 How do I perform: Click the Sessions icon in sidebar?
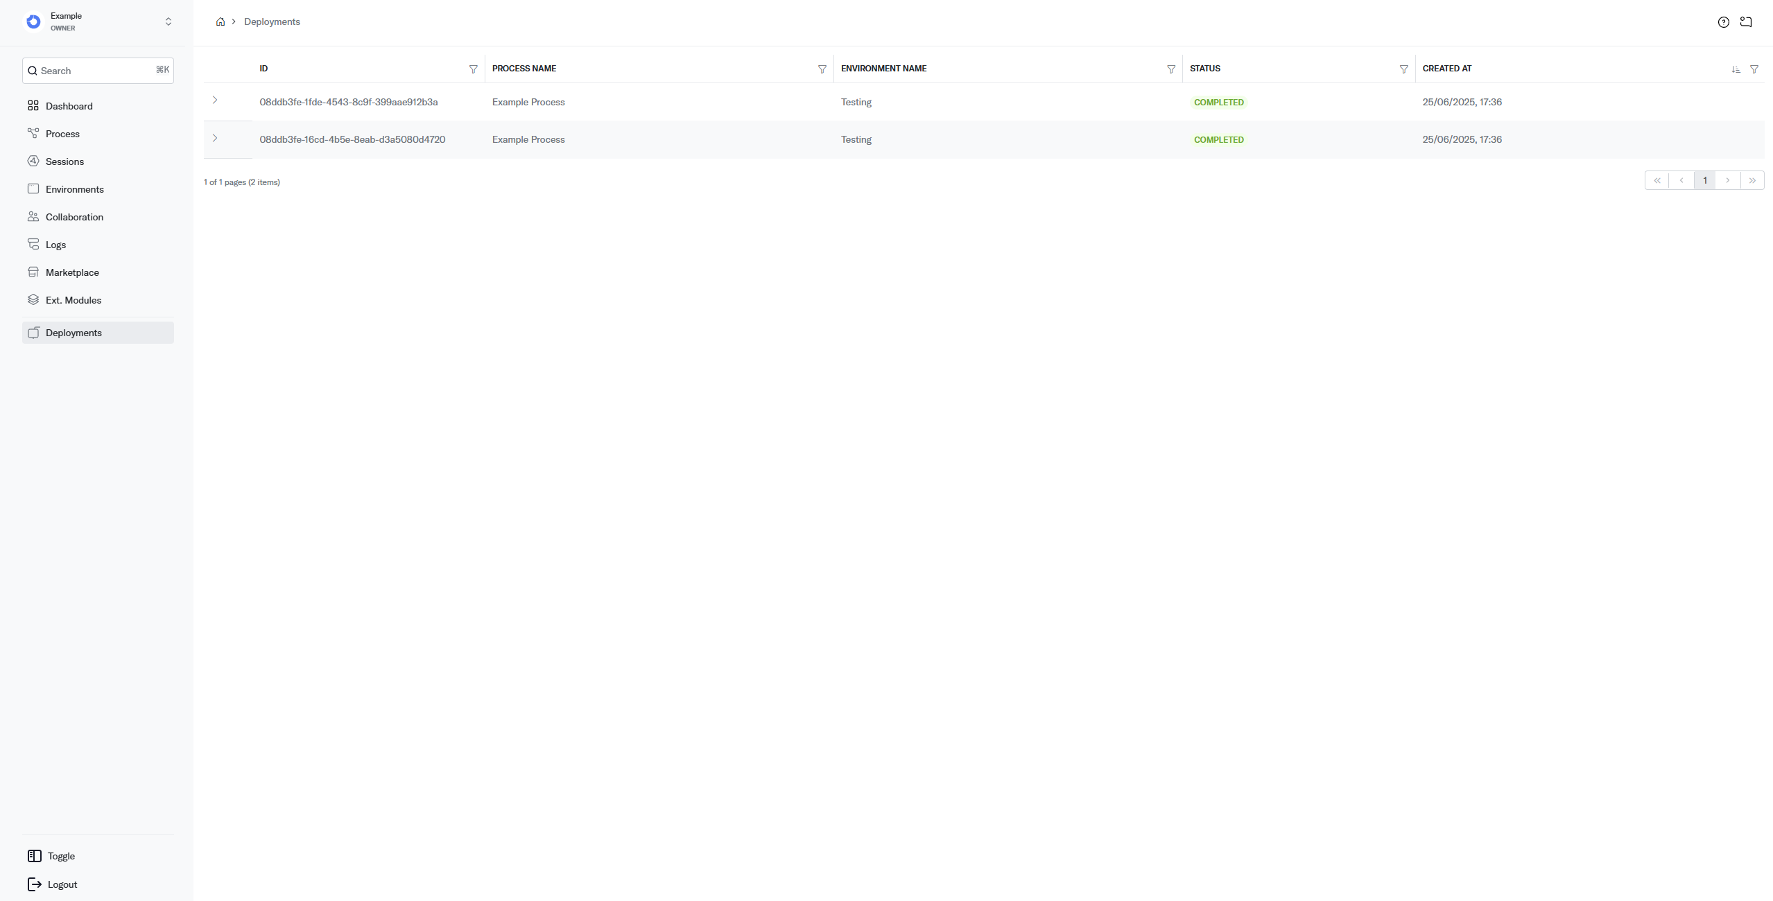click(x=33, y=161)
